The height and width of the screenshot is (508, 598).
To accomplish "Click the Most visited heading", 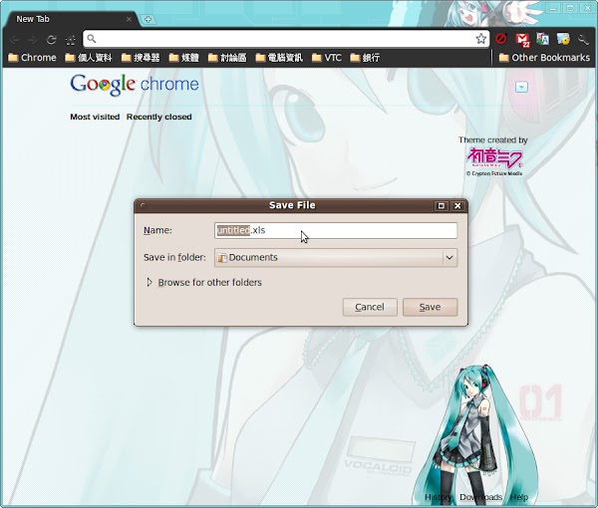I will (95, 117).
